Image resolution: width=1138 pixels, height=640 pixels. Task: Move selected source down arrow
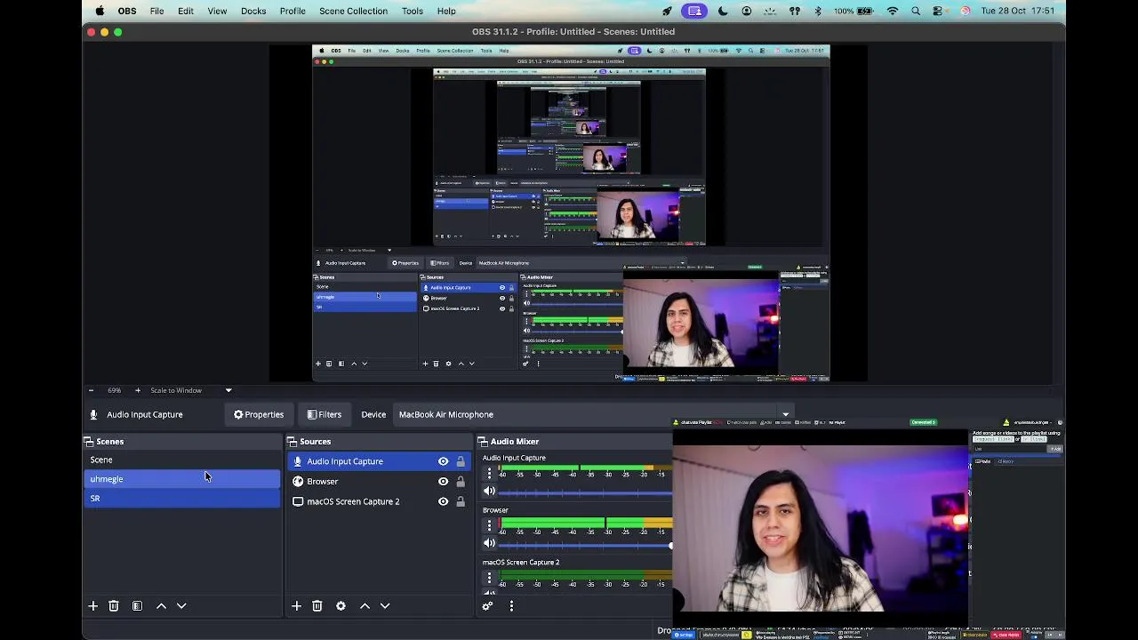click(385, 605)
